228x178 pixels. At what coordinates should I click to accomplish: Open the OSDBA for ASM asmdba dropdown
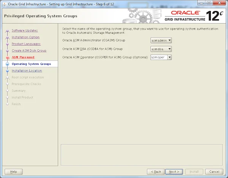[161, 49]
